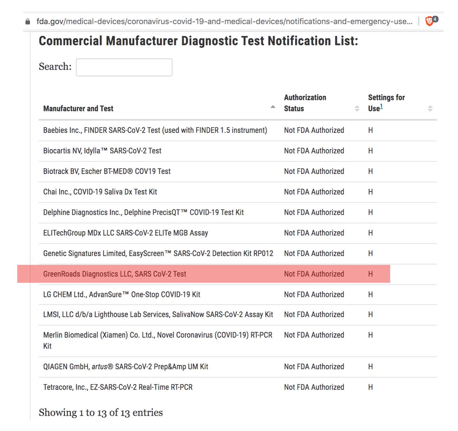Click Not FDA Authorized in QIAGEN row
This screenshot has height=431, width=458.
pos(314,366)
